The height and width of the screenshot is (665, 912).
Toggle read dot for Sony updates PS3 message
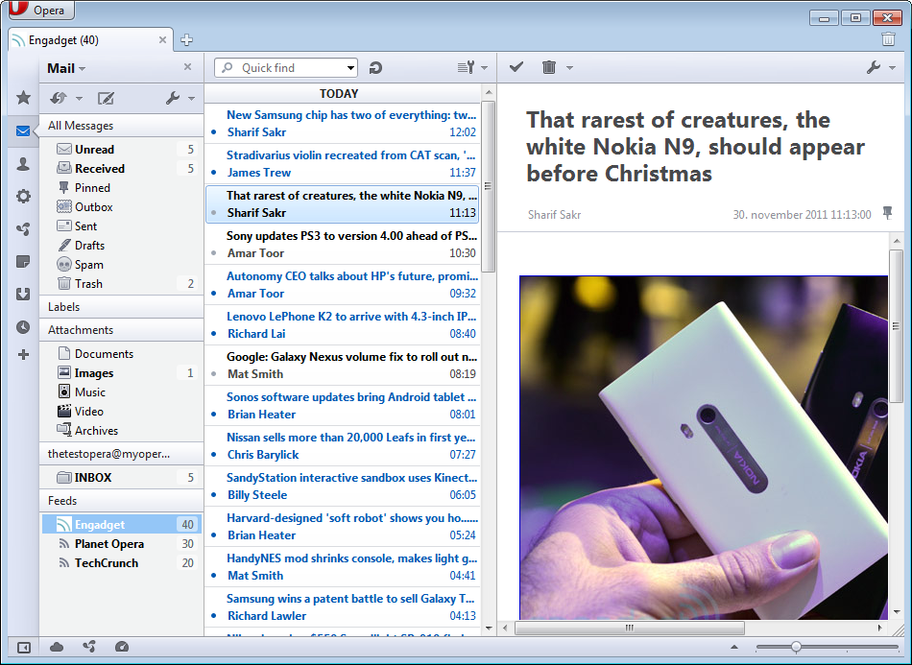click(214, 253)
